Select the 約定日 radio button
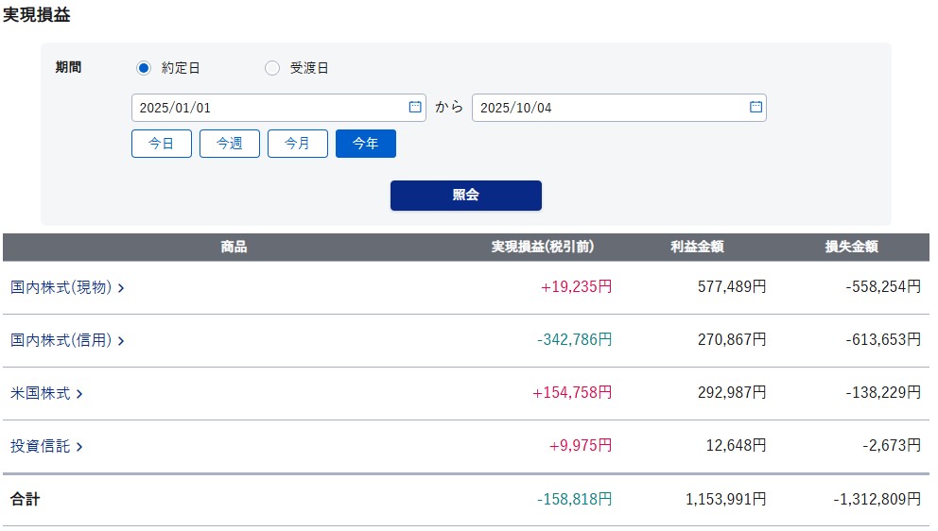 144,68
